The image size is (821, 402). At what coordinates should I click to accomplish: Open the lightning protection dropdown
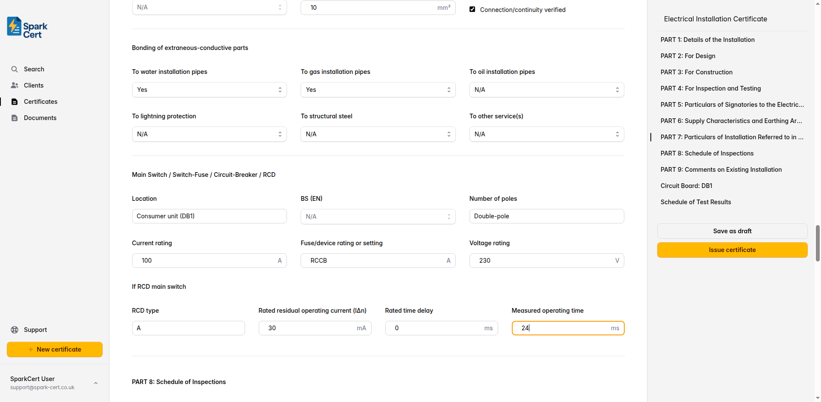[x=209, y=134]
